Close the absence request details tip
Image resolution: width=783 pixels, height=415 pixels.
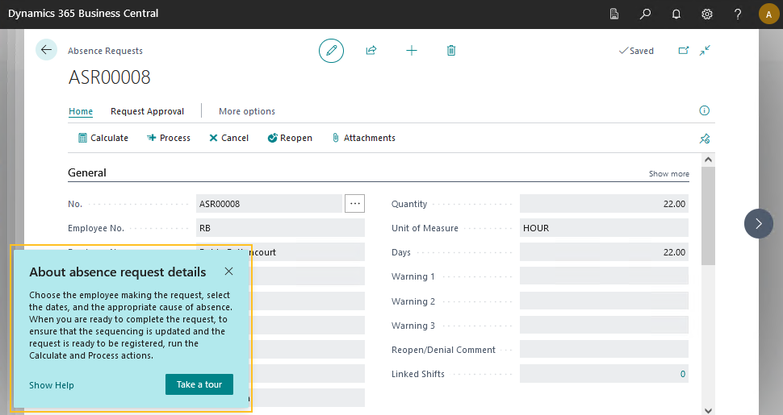tap(229, 272)
